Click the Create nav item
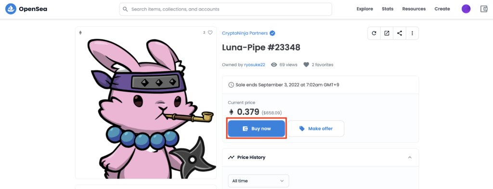 point(442,9)
